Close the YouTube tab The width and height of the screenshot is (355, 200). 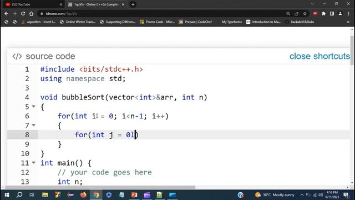click(x=61, y=4)
